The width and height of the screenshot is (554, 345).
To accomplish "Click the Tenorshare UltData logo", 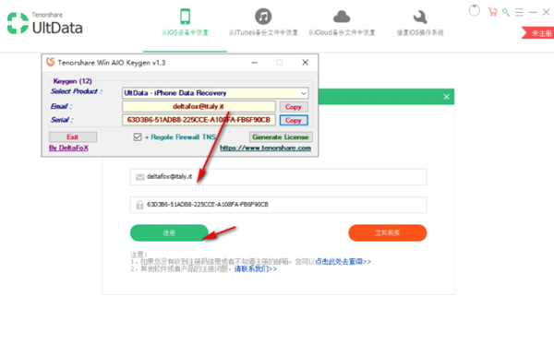I will 45,23.
